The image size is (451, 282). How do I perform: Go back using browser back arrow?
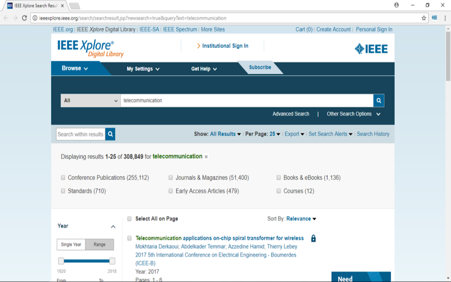[6, 18]
